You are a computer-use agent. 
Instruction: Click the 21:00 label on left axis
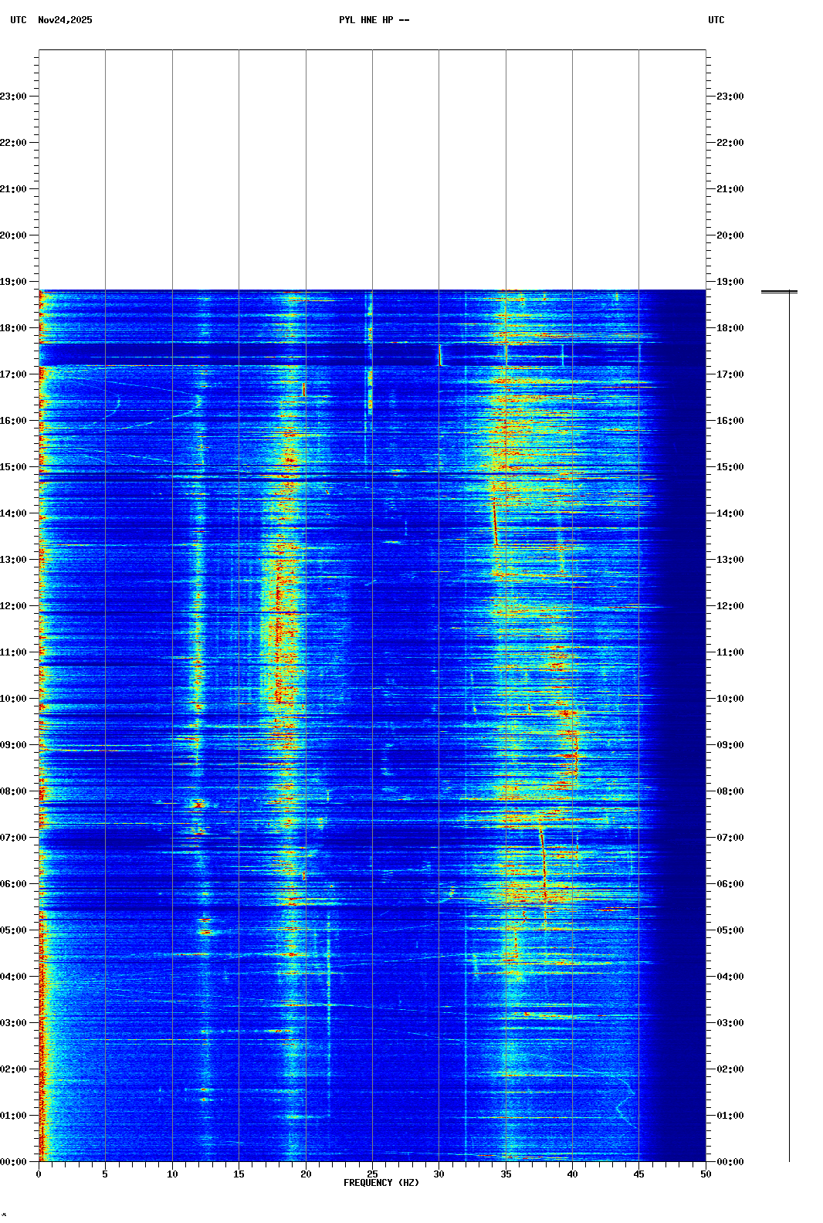click(13, 189)
